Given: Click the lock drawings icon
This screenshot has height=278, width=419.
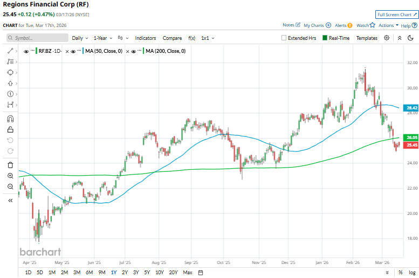Looking at the screenshot, I should 10,129.
